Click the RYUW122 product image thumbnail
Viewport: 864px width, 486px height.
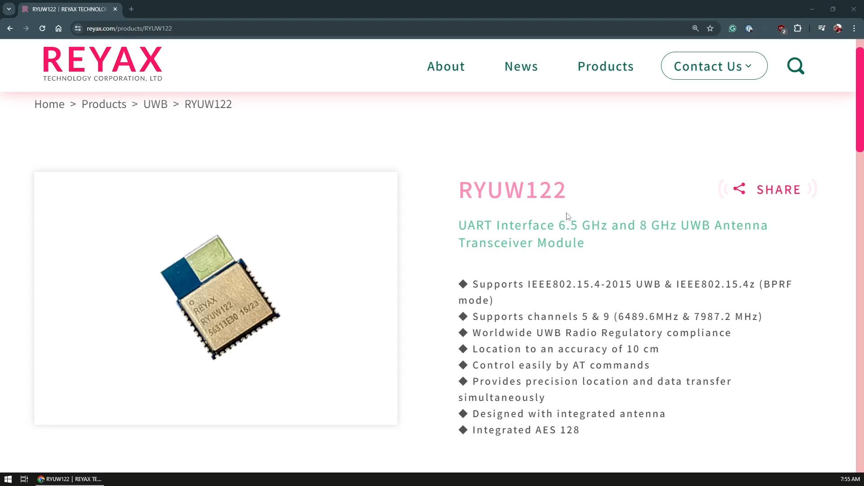216,297
